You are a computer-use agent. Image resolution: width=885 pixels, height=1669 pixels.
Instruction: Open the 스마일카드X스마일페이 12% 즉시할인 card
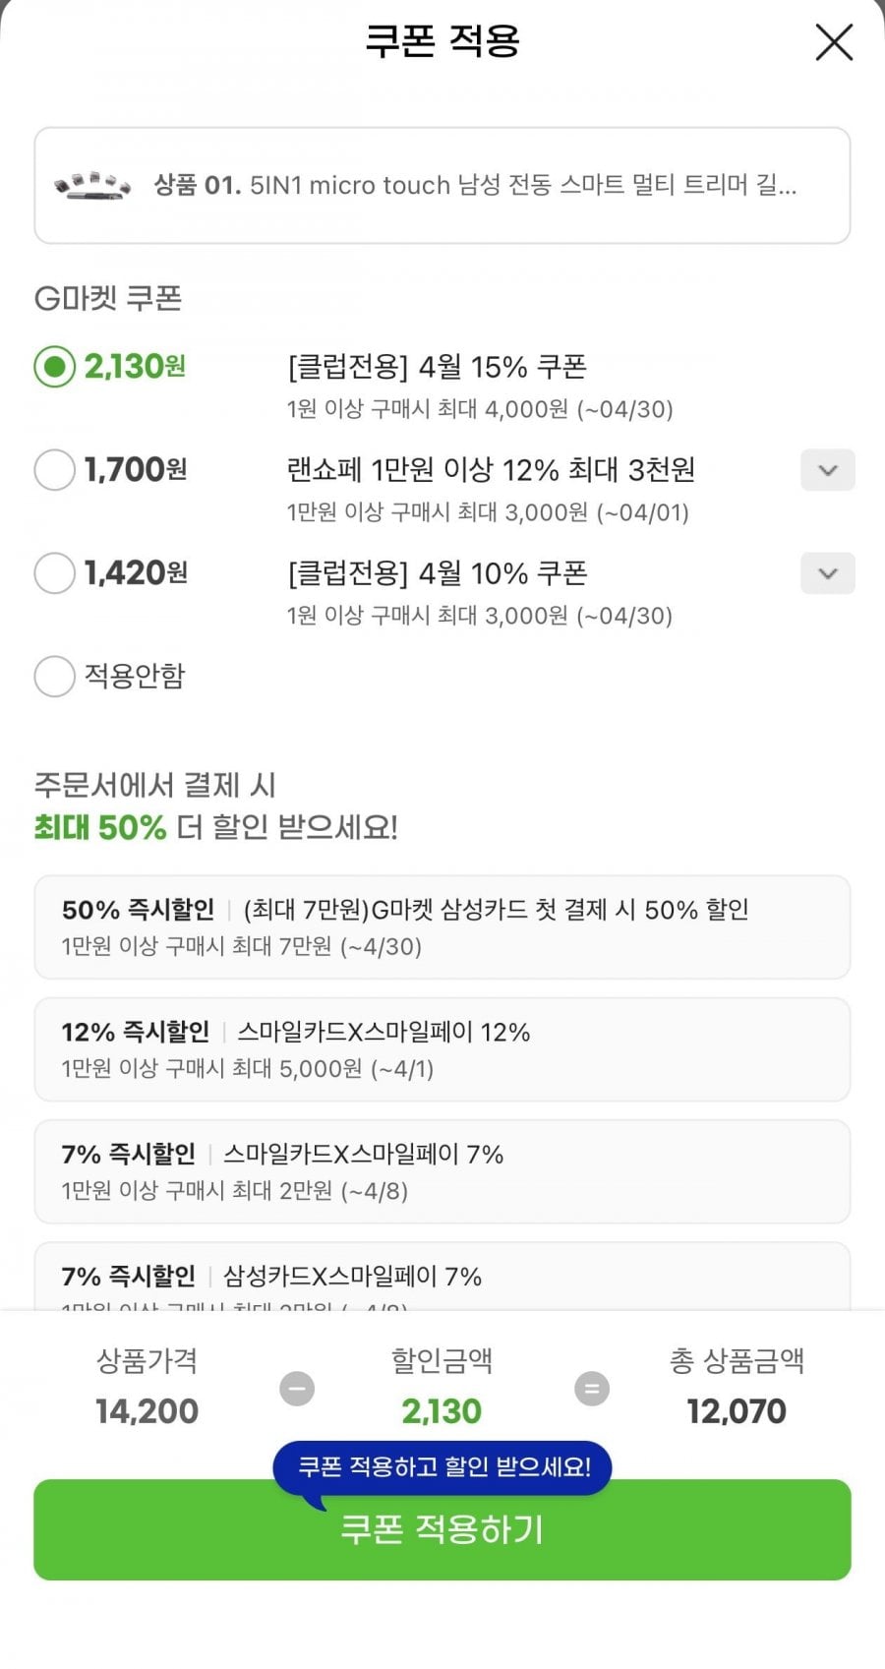[442, 1048]
